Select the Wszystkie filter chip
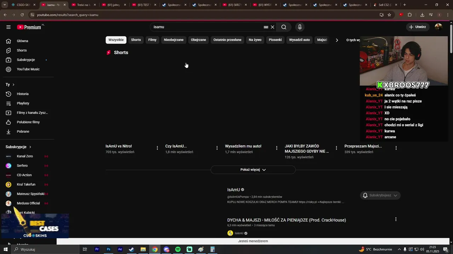The height and width of the screenshot is (254, 453). point(116,40)
